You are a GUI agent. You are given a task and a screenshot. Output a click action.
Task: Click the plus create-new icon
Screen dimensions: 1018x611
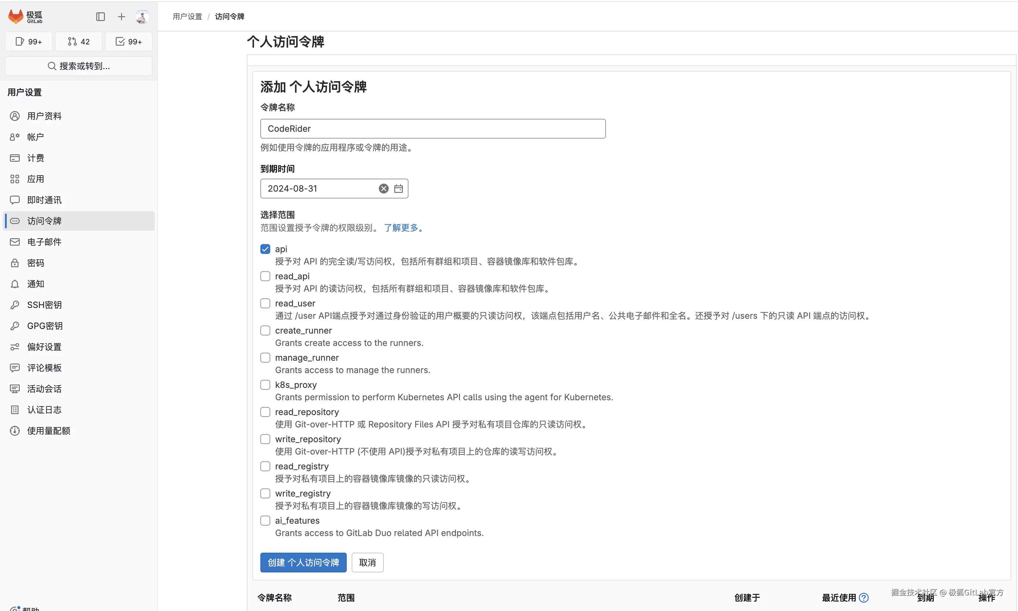pos(121,16)
